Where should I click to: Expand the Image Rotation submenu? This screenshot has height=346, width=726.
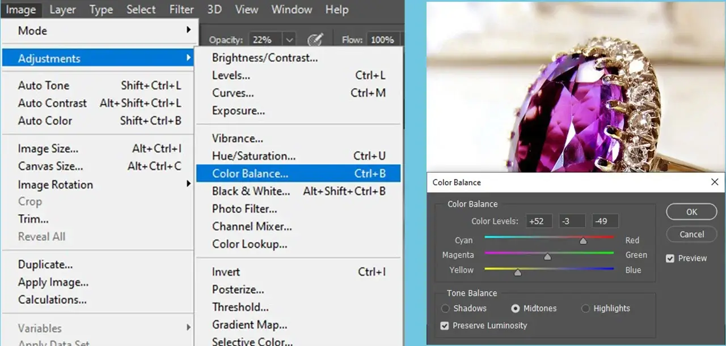click(x=55, y=185)
